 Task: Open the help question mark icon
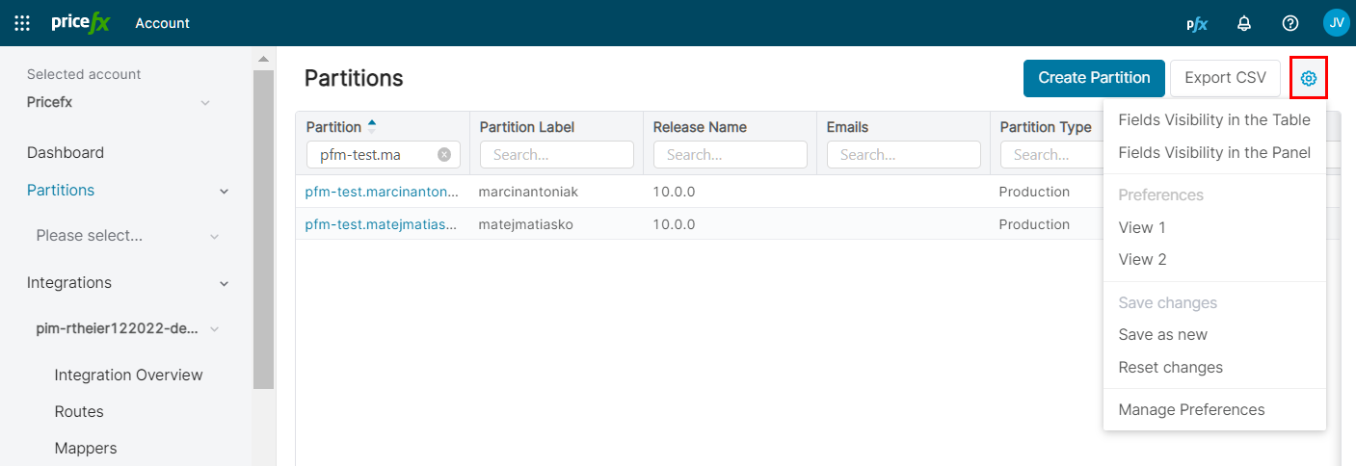point(1290,23)
